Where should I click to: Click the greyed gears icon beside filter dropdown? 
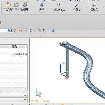(15, 30)
